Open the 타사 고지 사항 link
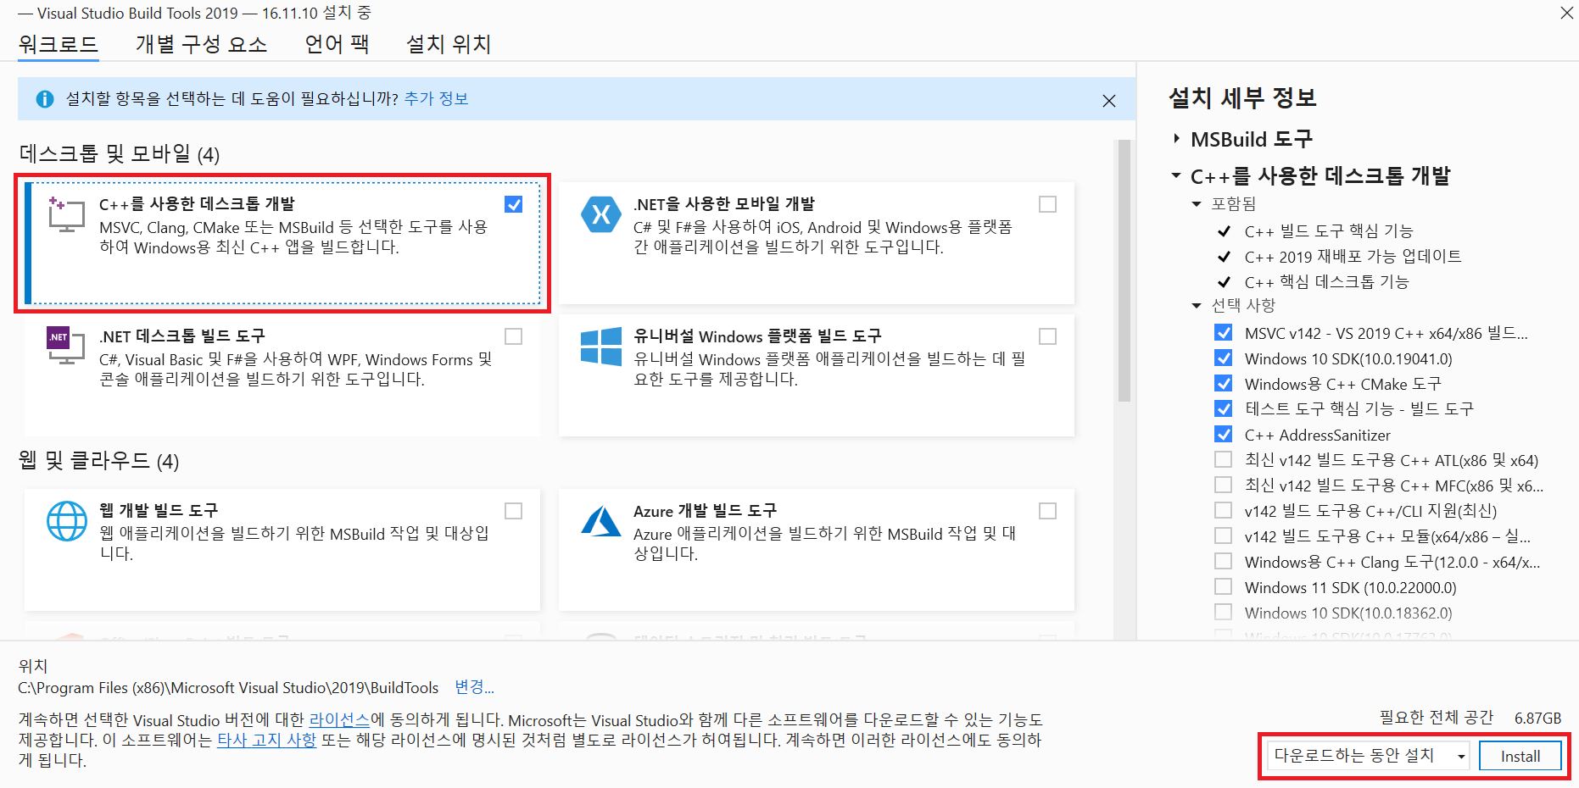The height and width of the screenshot is (788, 1579). click(266, 740)
